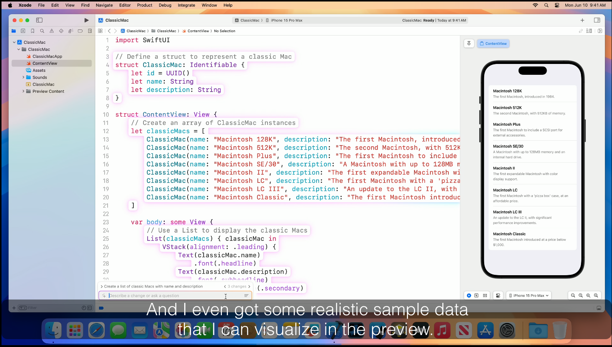The image size is (612, 347).
Task: Click the Add Editor on Right icon
Action: tap(600, 31)
